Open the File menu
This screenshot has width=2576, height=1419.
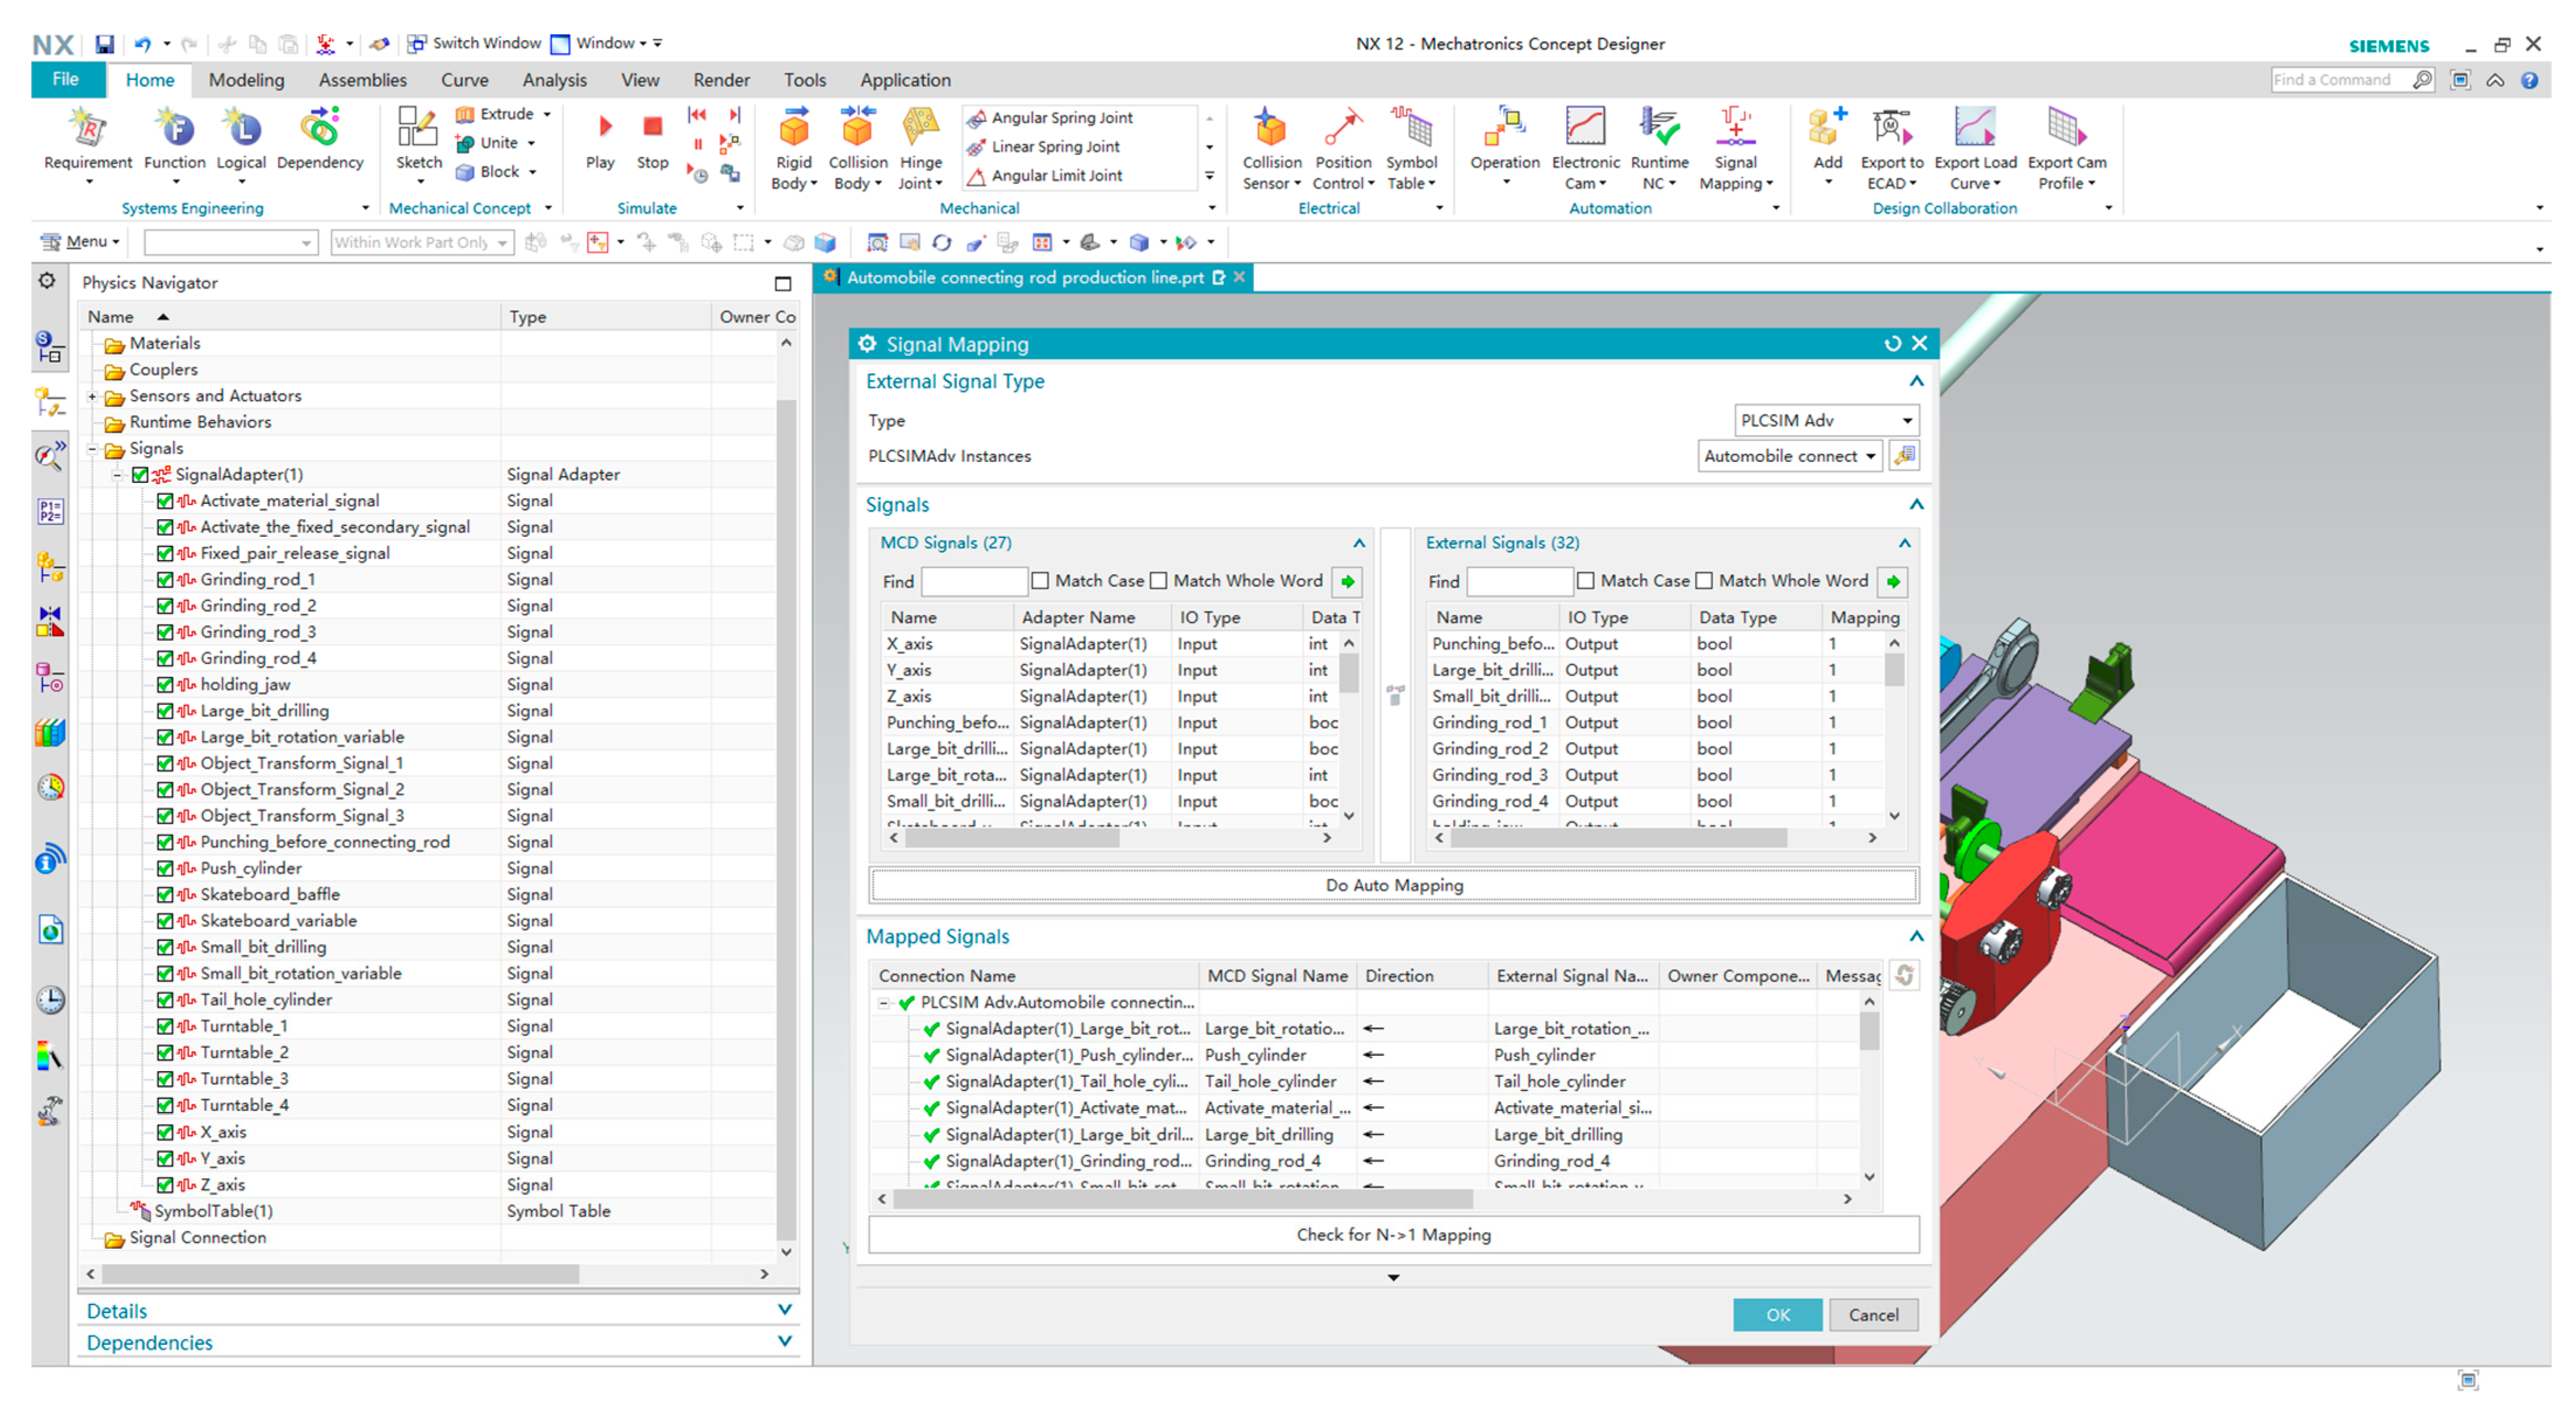pyautogui.click(x=66, y=80)
